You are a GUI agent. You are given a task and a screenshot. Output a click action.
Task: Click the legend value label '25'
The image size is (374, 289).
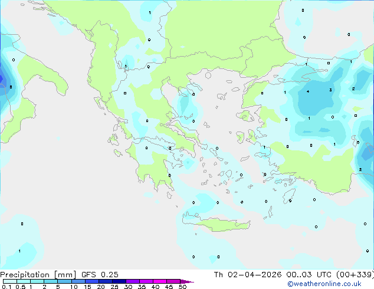coord(114,287)
